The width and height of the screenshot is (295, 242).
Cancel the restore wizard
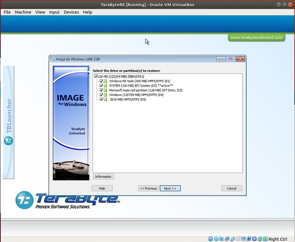click(x=232, y=189)
